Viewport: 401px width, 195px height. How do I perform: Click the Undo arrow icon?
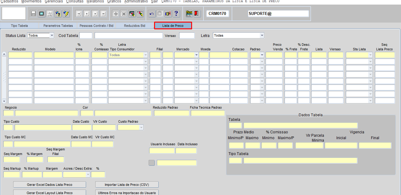[151, 14]
